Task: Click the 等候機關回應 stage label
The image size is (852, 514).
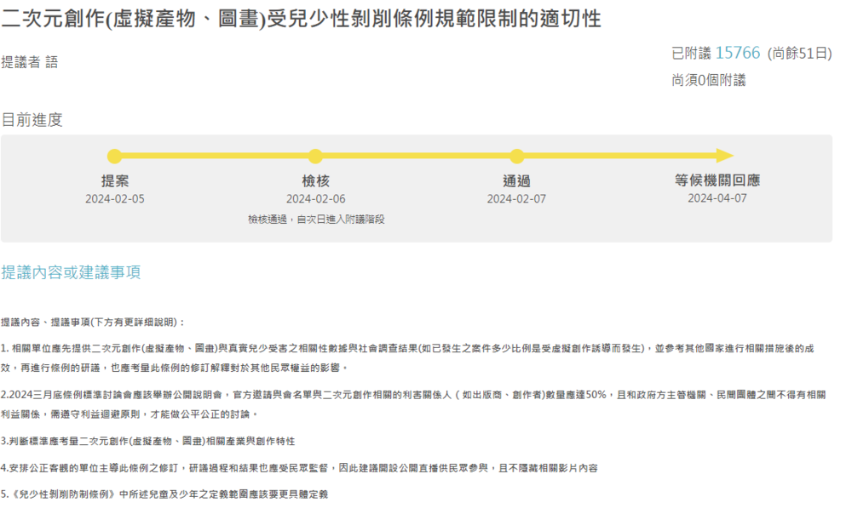Action: pyautogui.click(x=717, y=180)
